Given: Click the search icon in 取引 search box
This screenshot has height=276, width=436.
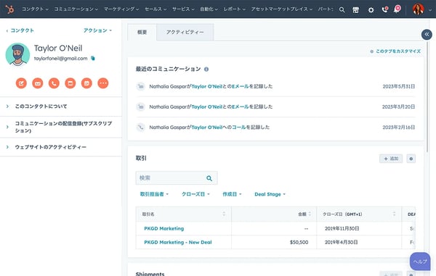Looking at the screenshot, I should 209,178.
